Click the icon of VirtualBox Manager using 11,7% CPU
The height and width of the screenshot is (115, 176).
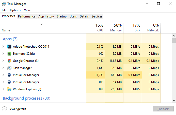click(9, 75)
